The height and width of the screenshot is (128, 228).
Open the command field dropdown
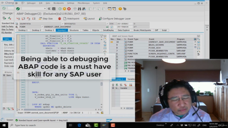coord(45,9)
